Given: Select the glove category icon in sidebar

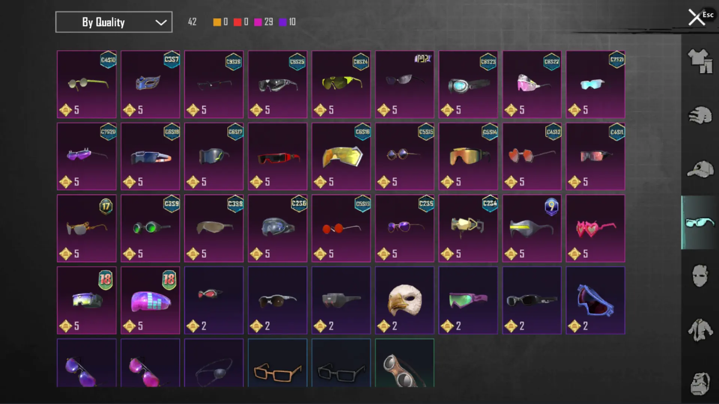Looking at the screenshot, I should pos(700,115).
